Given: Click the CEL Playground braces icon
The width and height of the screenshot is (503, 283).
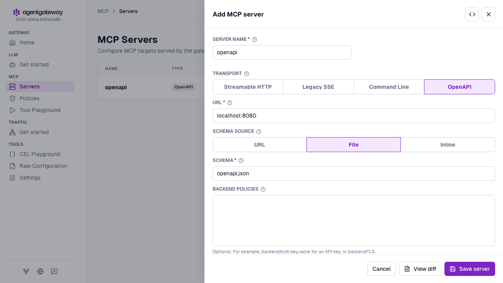Looking at the screenshot, I should click(x=13, y=154).
